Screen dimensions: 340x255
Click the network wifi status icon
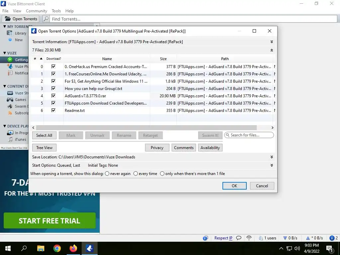point(249,238)
